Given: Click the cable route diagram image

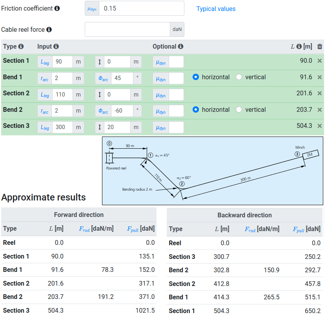Looking at the screenshot, I should pos(213,171).
